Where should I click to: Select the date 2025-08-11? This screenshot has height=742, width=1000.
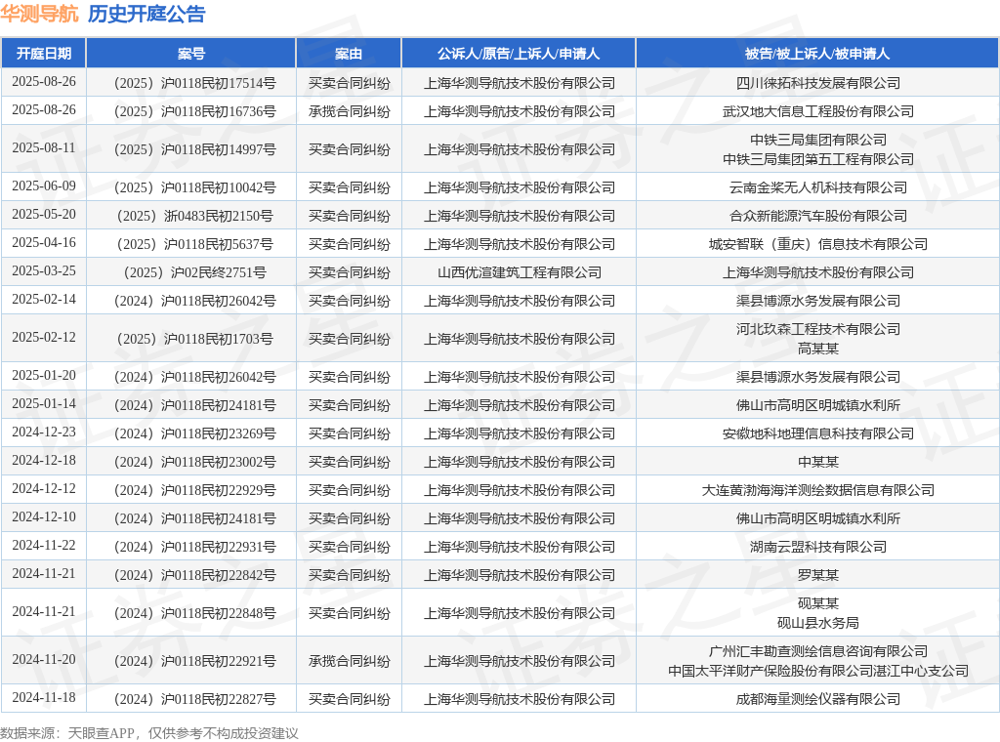[43, 147]
